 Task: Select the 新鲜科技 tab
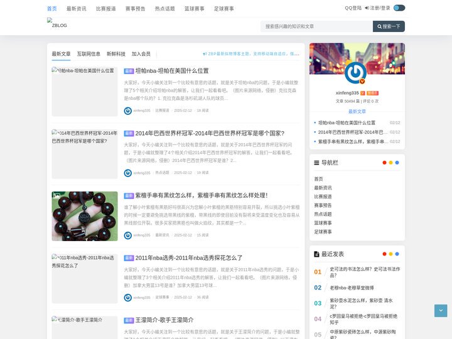pyautogui.click(x=116, y=54)
